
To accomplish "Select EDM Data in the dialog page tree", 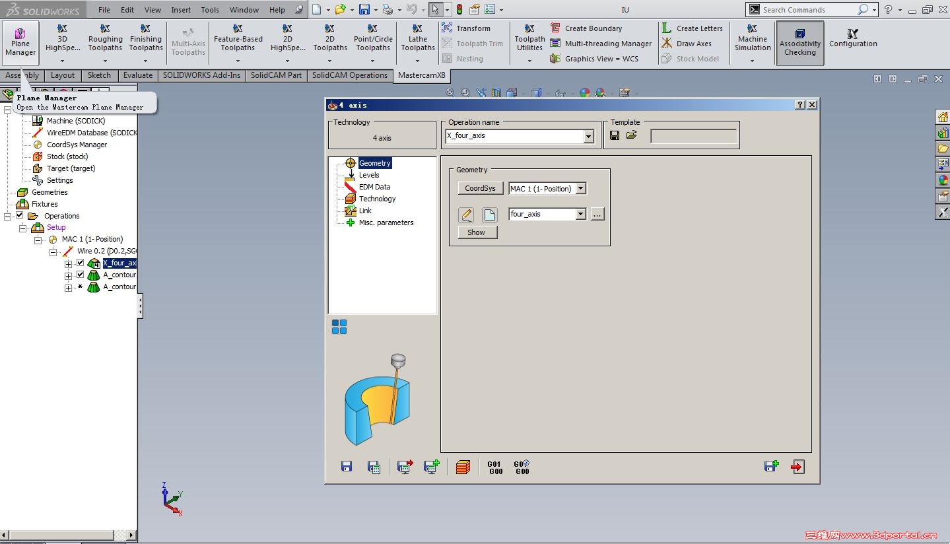I will coord(374,187).
